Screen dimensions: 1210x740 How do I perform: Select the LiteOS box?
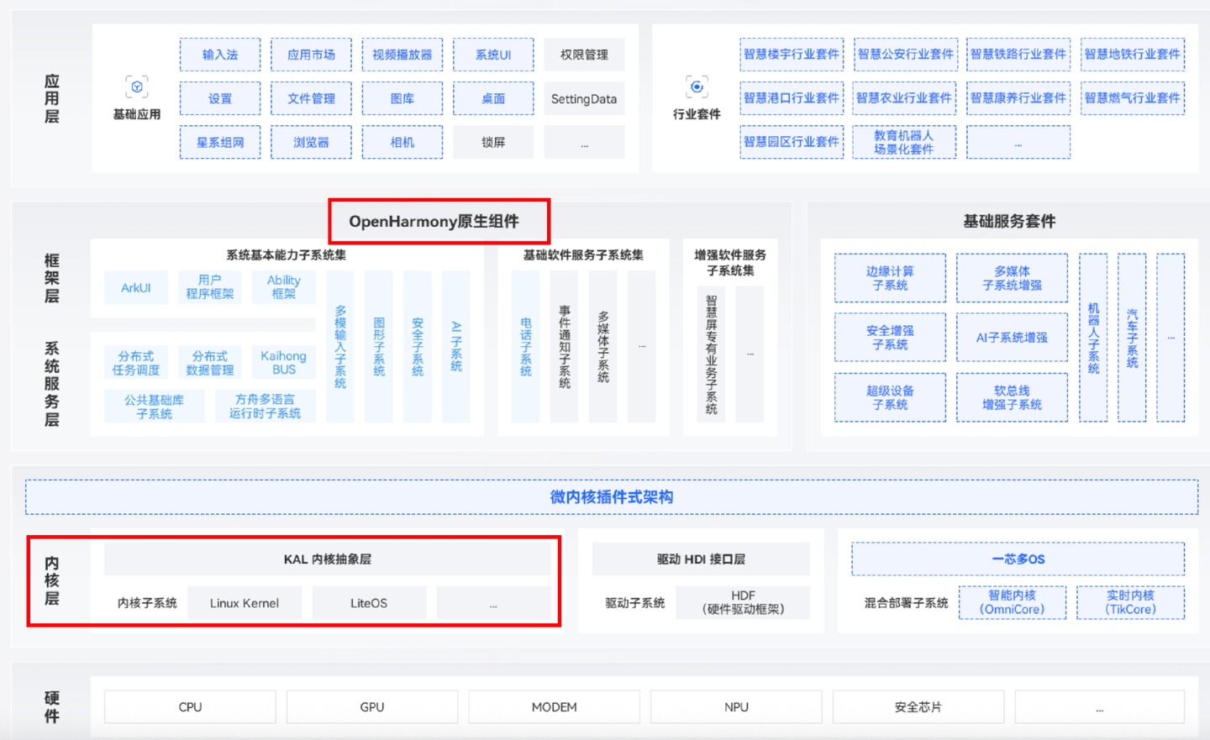click(369, 603)
